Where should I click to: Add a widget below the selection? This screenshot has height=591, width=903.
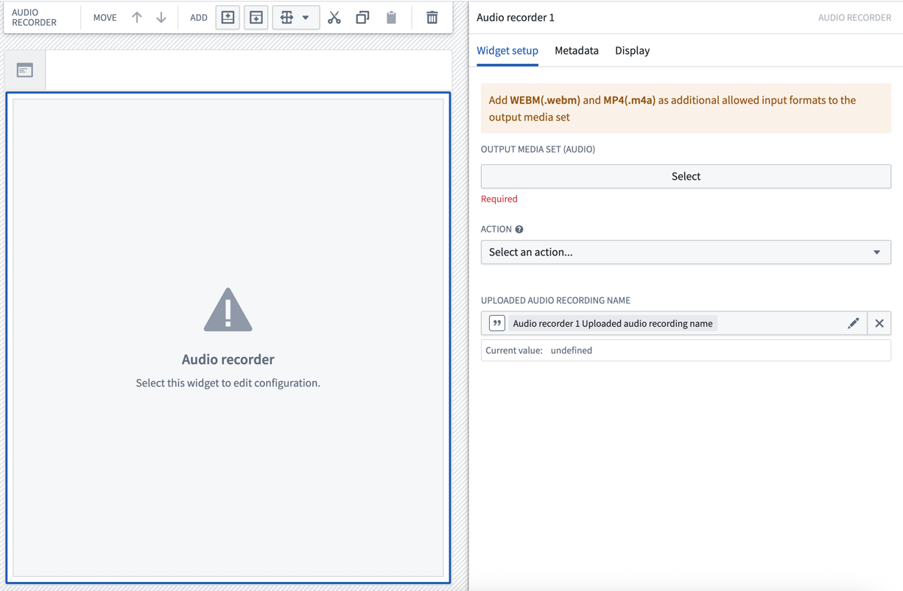[256, 18]
